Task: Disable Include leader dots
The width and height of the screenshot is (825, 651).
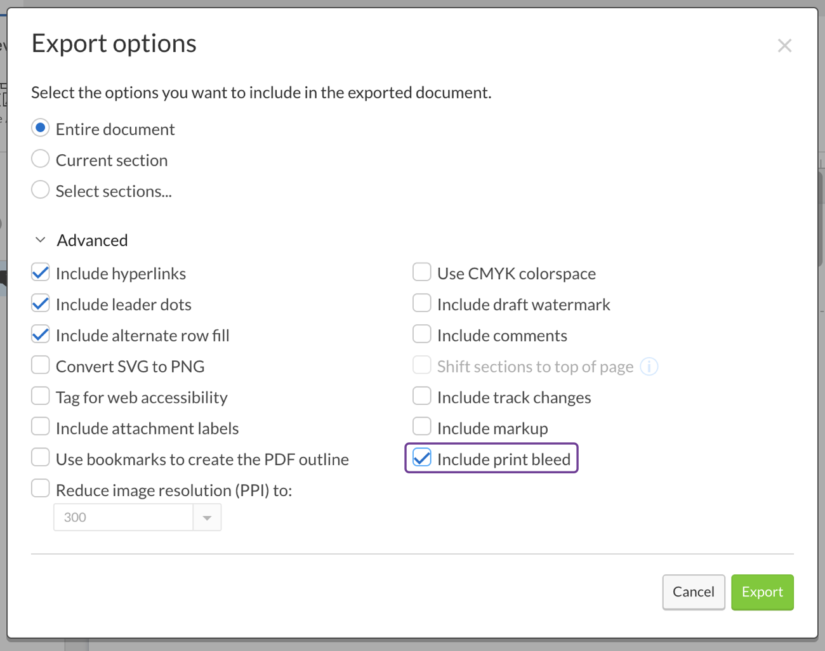Action: pyautogui.click(x=40, y=303)
